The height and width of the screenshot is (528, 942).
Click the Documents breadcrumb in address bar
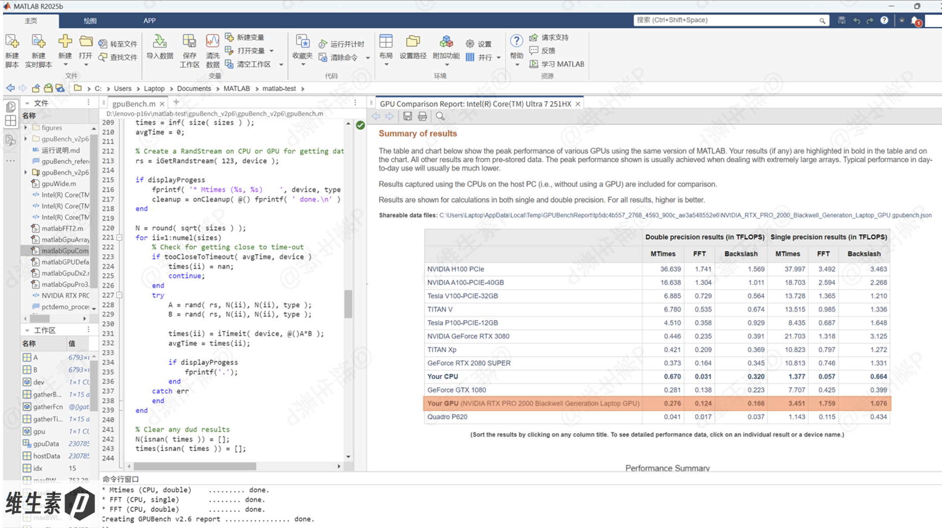[194, 88]
